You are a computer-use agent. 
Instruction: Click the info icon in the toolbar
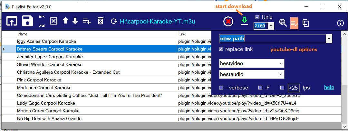340,23
